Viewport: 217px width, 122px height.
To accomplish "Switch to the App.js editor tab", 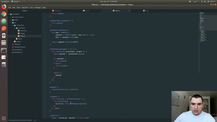I will point(146,11).
